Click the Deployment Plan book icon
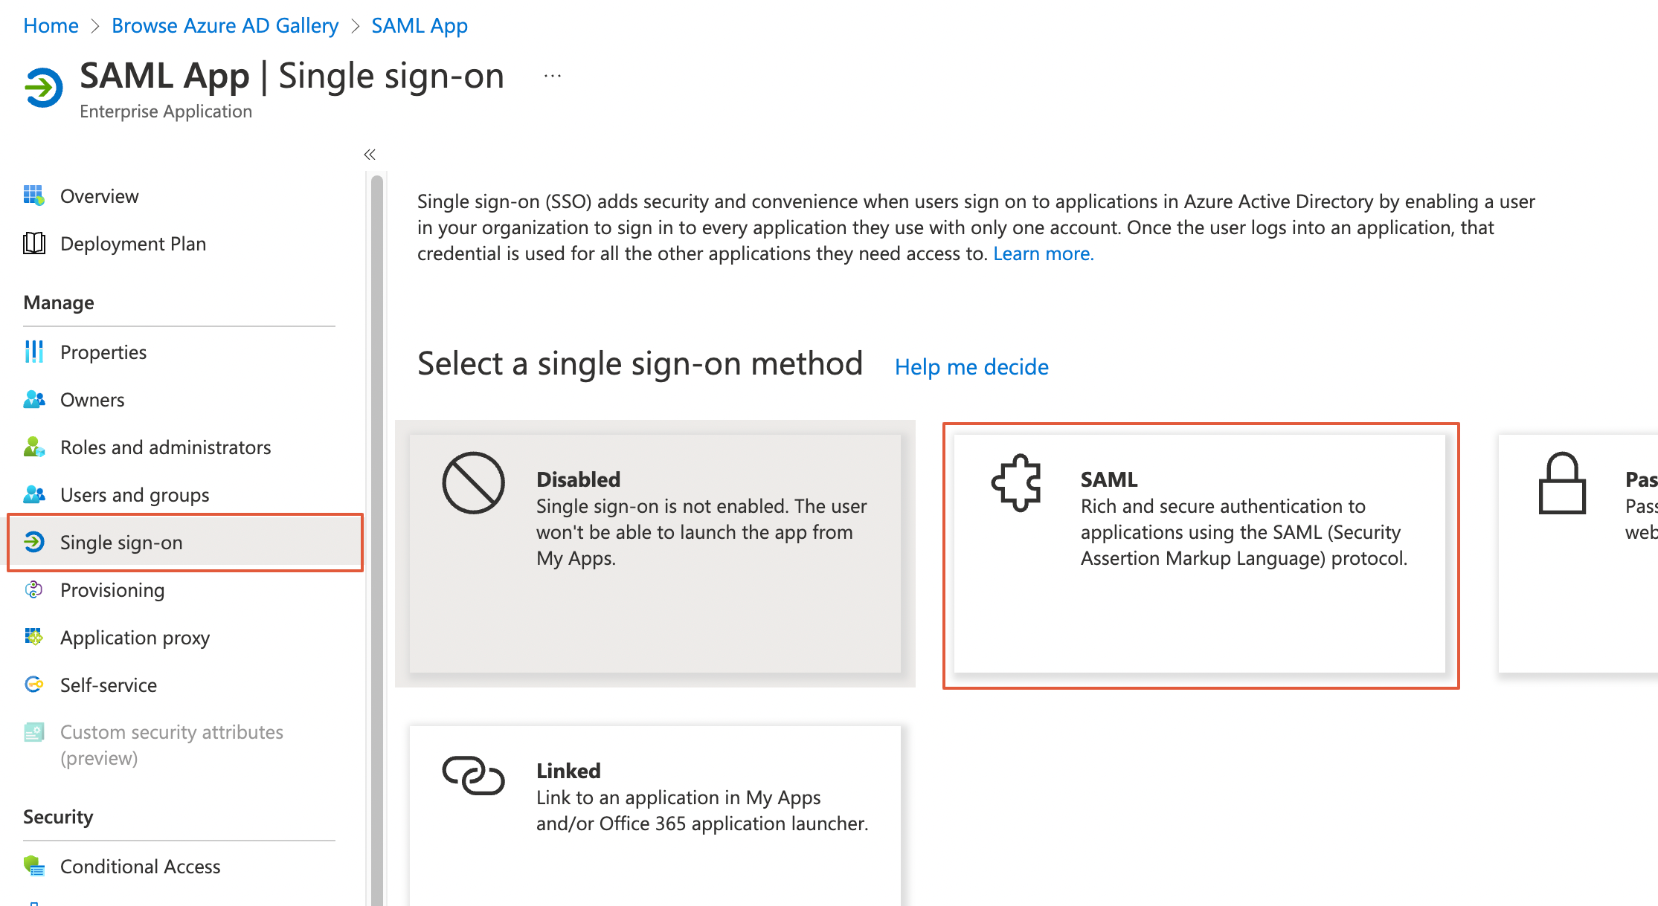Image resolution: width=1658 pixels, height=906 pixels. pos(34,243)
